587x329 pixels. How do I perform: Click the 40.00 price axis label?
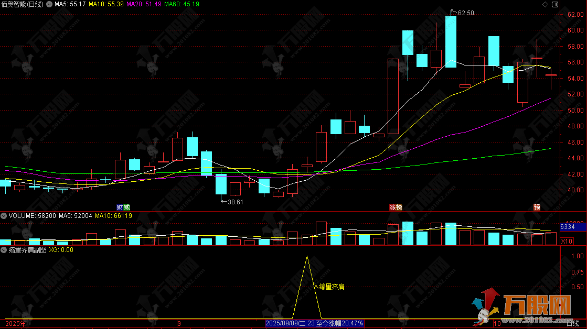click(x=576, y=190)
